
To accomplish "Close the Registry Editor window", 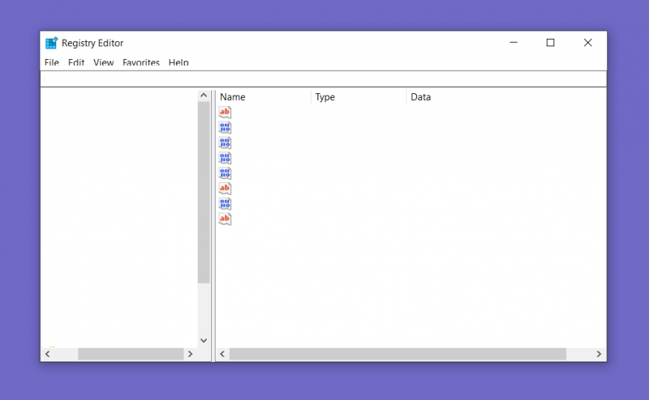I will click(587, 43).
